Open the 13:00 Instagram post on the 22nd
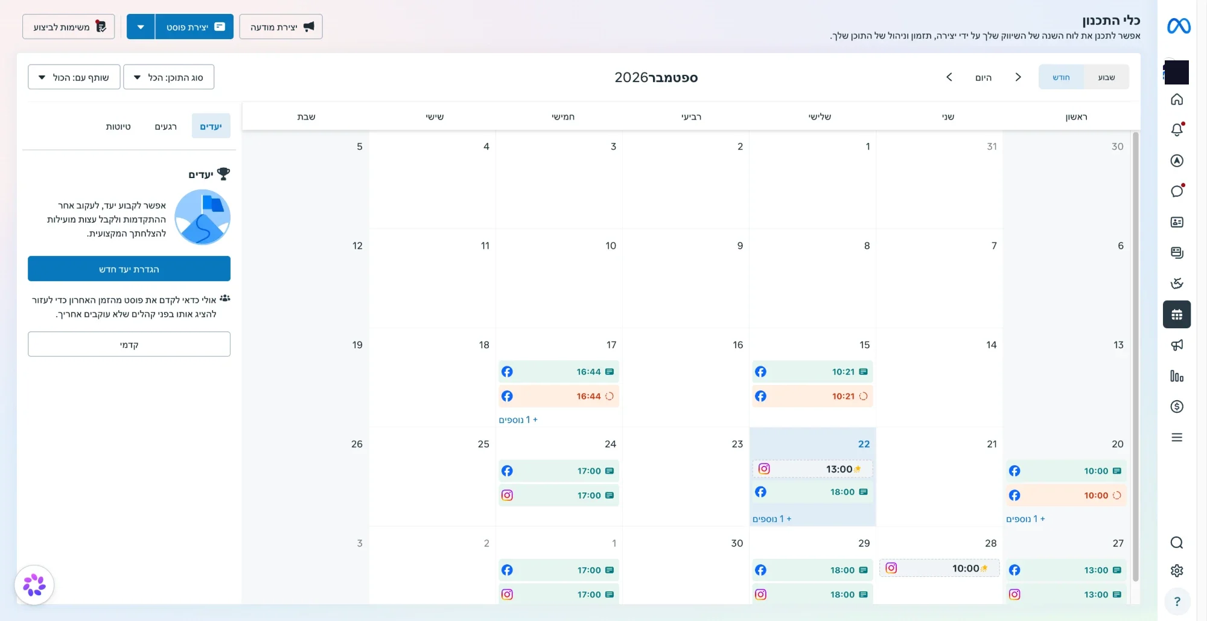Viewport: 1207px width, 621px height. point(812,469)
